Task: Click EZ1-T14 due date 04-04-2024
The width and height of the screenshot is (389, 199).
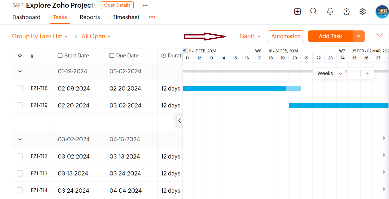Action: point(126,191)
